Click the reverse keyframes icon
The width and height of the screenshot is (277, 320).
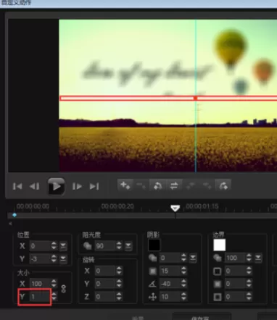click(x=157, y=185)
